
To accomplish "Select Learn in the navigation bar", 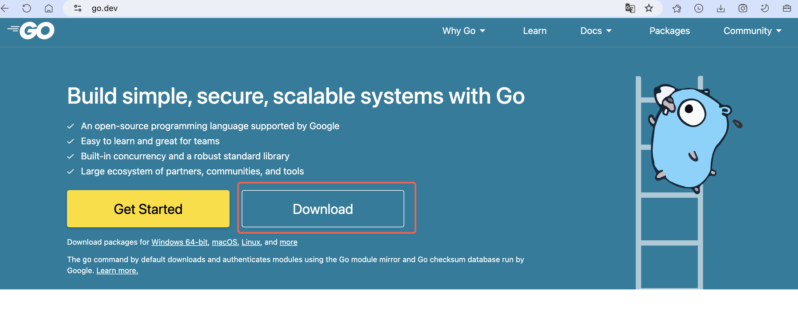I will click(535, 31).
